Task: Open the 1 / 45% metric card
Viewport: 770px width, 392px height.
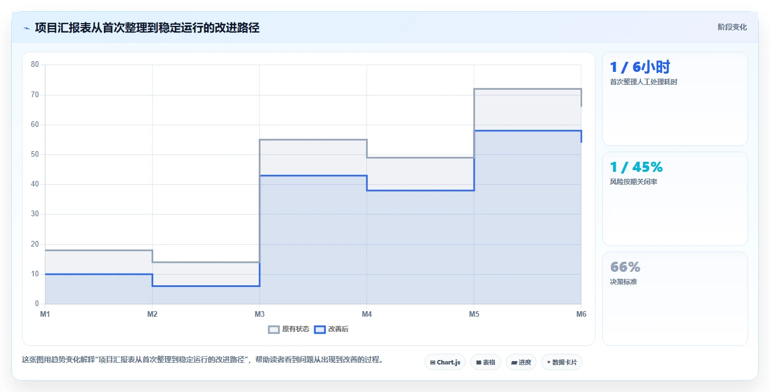Action: click(x=675, y=199)
